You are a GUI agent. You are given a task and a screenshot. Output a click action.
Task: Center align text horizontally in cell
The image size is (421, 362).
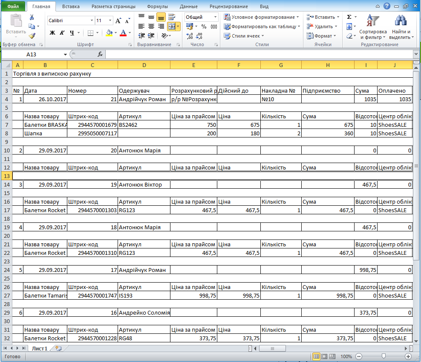click(151, 26)
